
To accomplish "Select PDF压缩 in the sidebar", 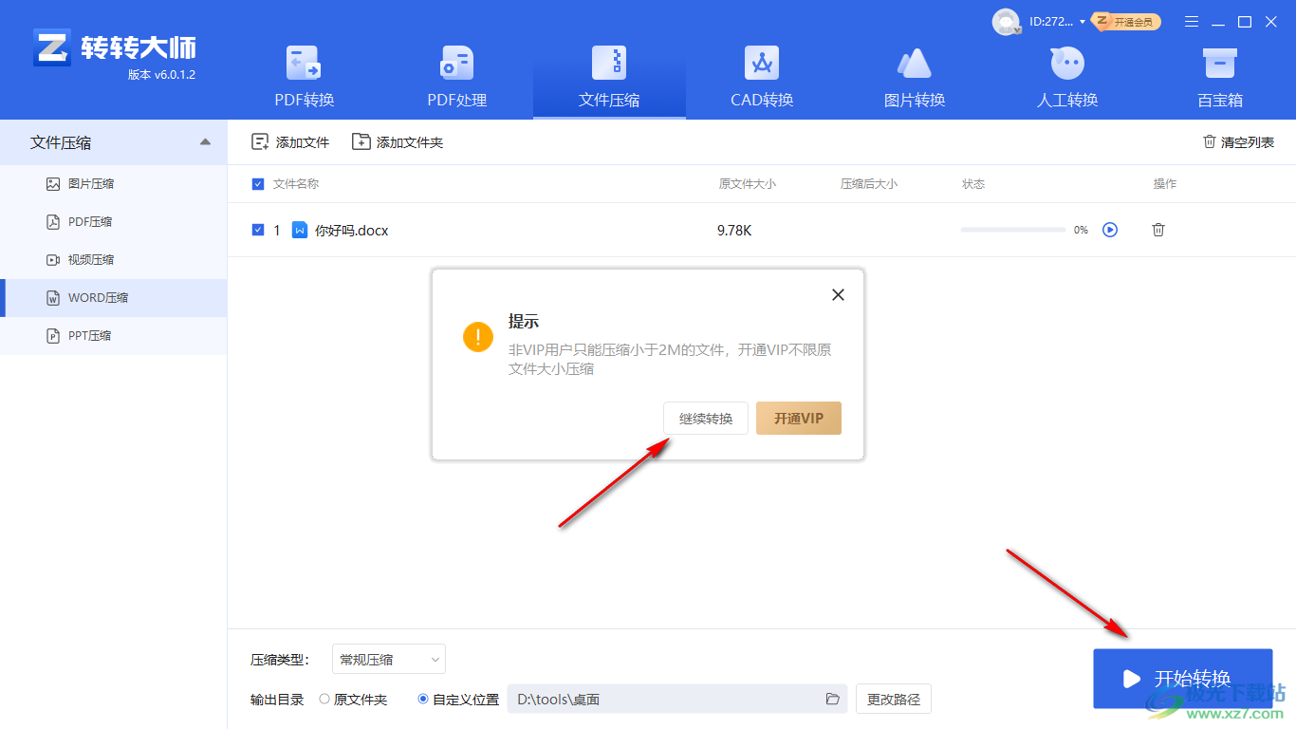I will tap(114, 222).
